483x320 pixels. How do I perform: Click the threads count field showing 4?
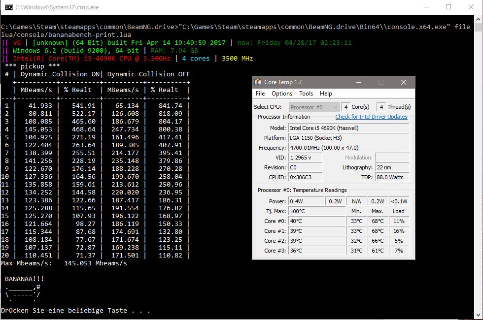pos(381,107)
